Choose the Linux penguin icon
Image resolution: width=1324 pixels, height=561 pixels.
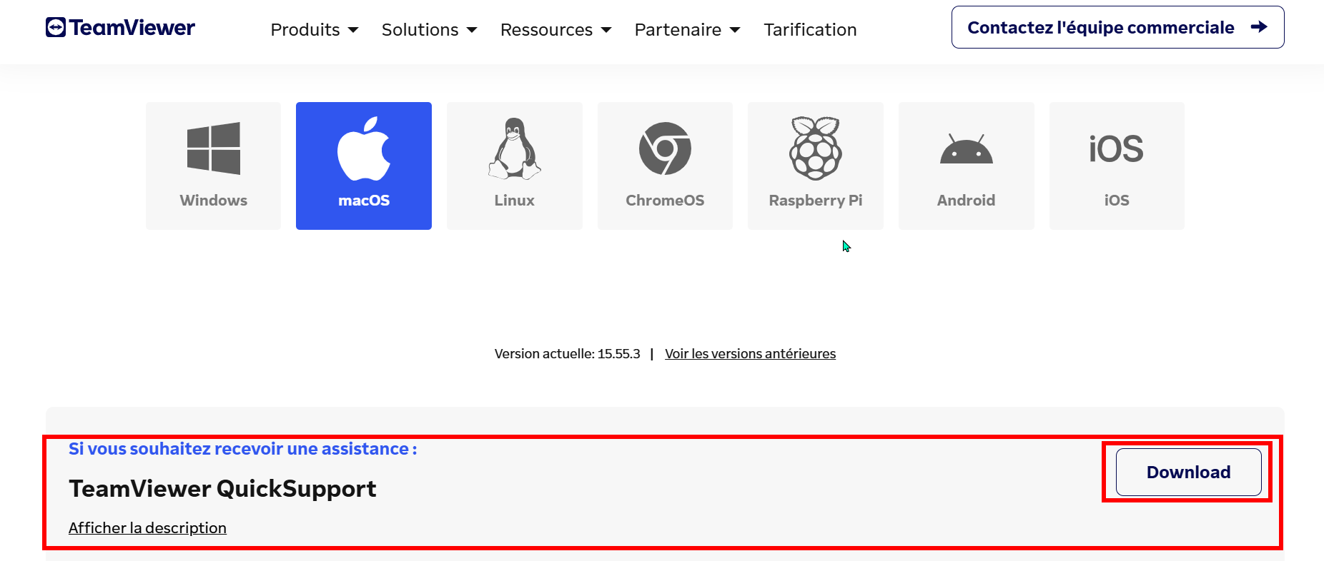click(x=515, y=148)
